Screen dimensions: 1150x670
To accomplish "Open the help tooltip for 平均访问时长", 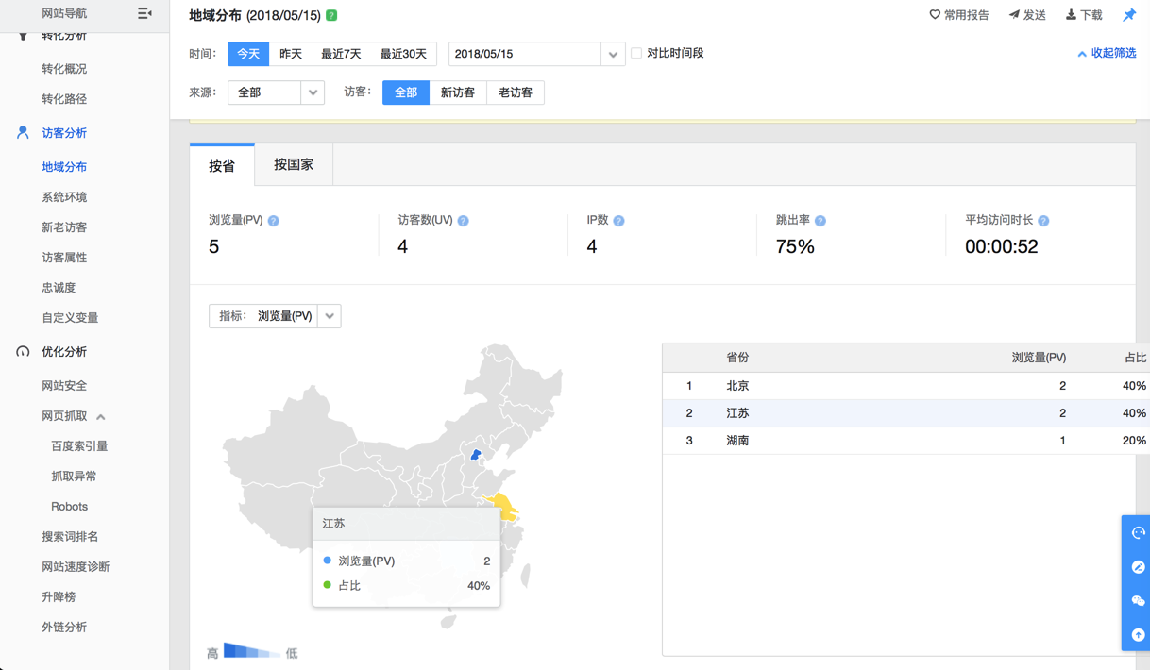I will coord(1043,221).
